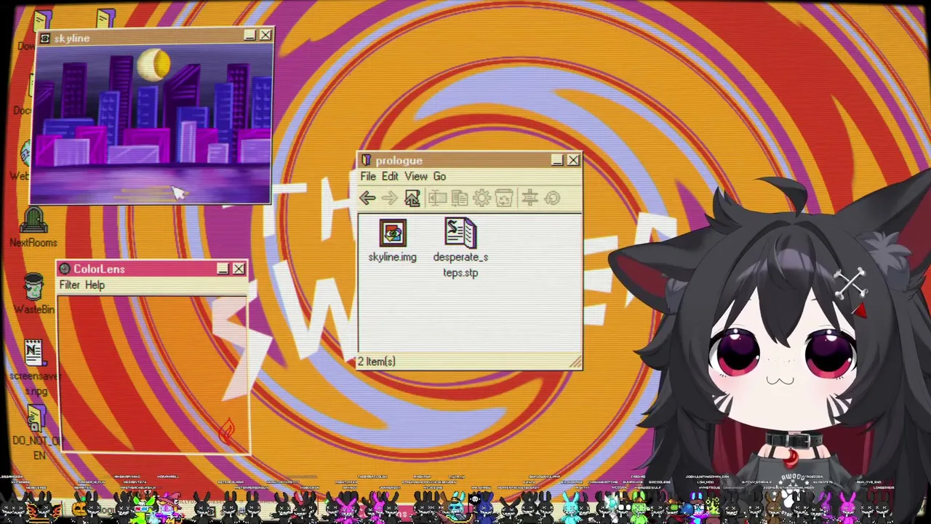The height and width of the screenshot is (524, 931).
Task: Close the prologue window
Action: tap(573, 160)
